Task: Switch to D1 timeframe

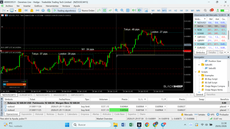Action: tap(187, 11)
